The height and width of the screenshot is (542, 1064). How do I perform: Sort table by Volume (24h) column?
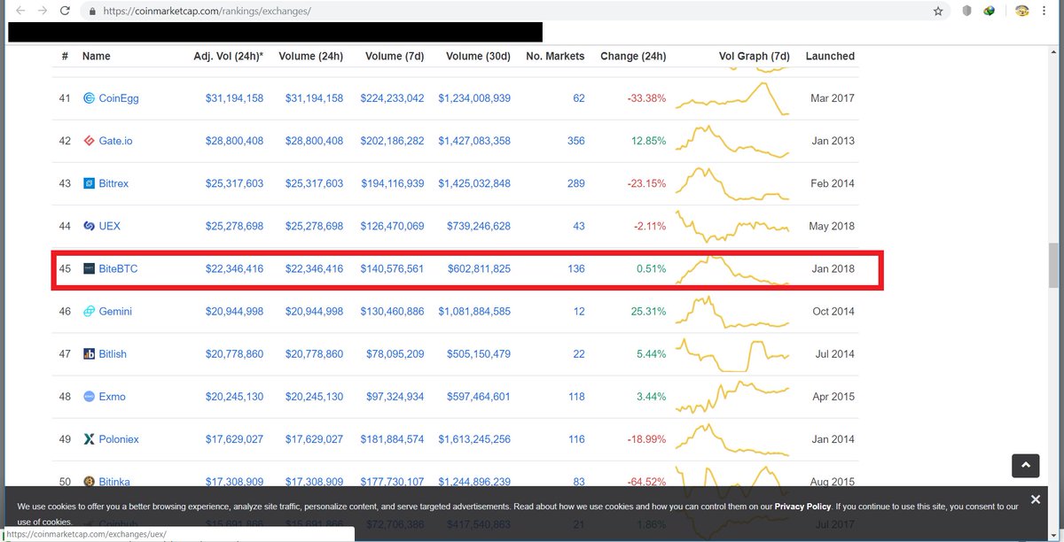click(x=311, y=56)
